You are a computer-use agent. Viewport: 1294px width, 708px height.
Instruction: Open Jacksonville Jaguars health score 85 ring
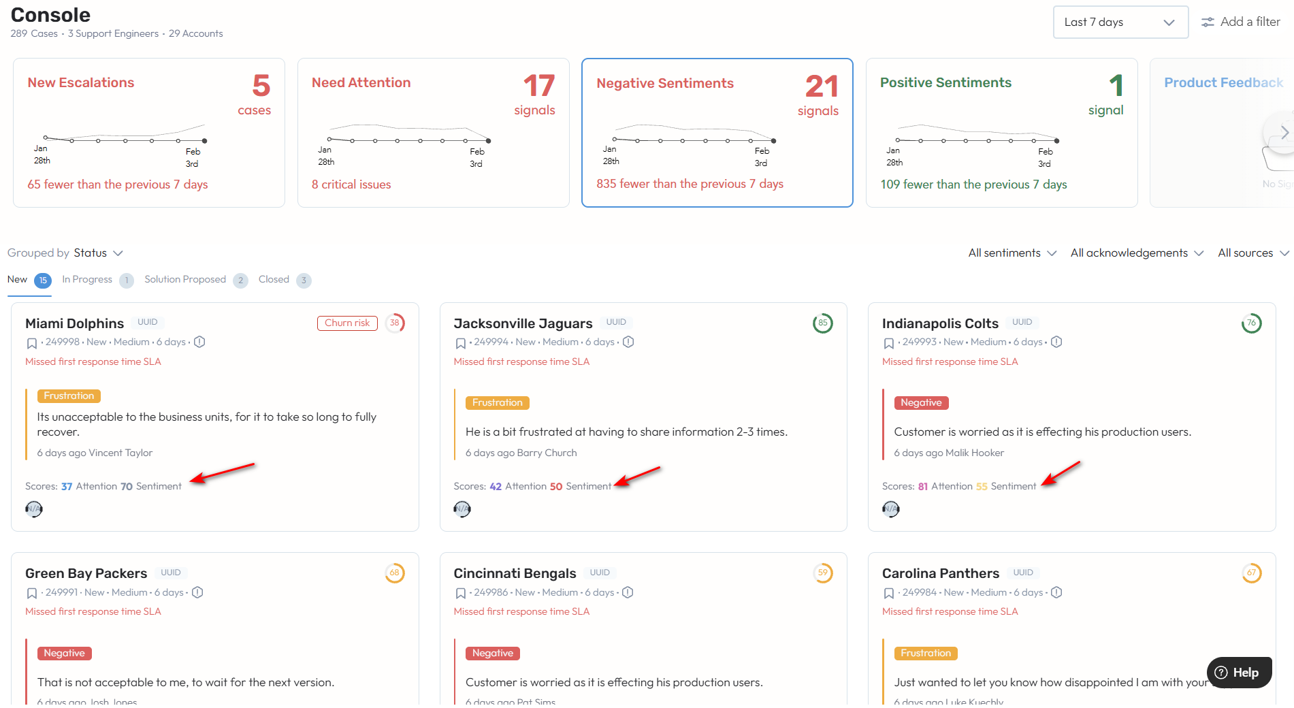tap(823, 323)
